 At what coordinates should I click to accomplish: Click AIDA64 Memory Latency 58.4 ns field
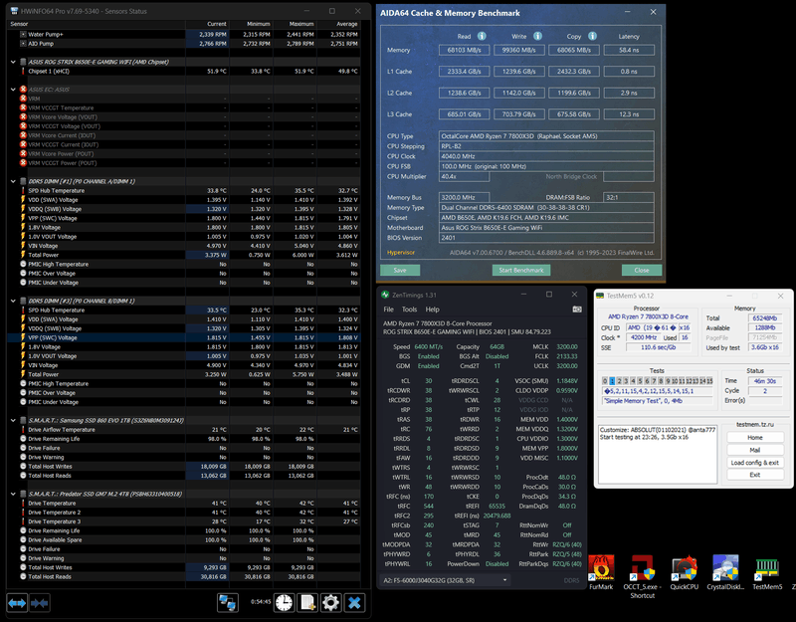pyautogui.click(x=629, y=50)
